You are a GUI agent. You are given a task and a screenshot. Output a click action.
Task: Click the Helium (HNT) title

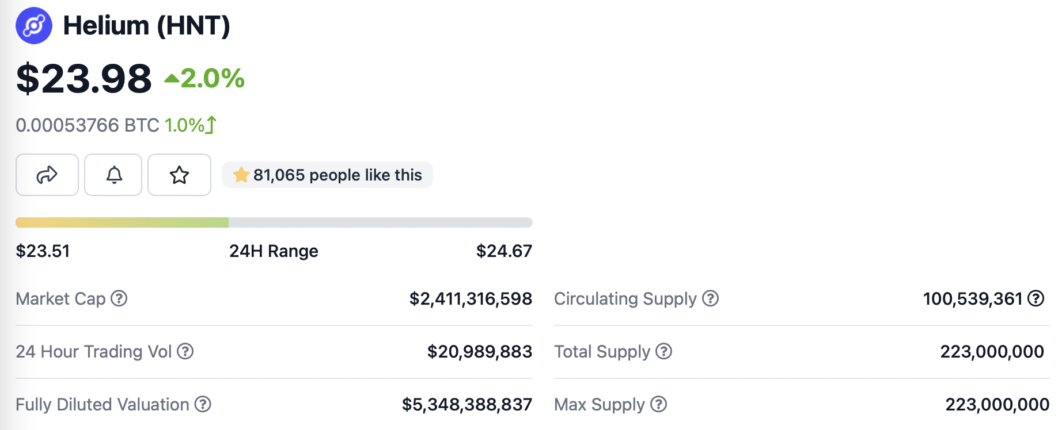point(146,26)
